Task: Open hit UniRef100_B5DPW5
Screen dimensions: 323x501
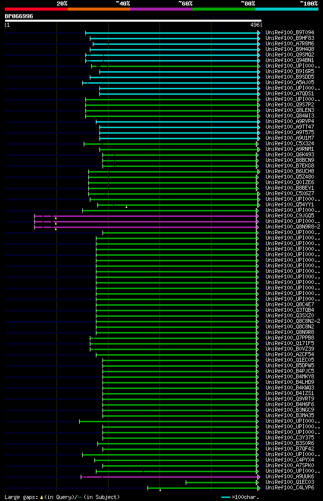Action: pos(290,365)
